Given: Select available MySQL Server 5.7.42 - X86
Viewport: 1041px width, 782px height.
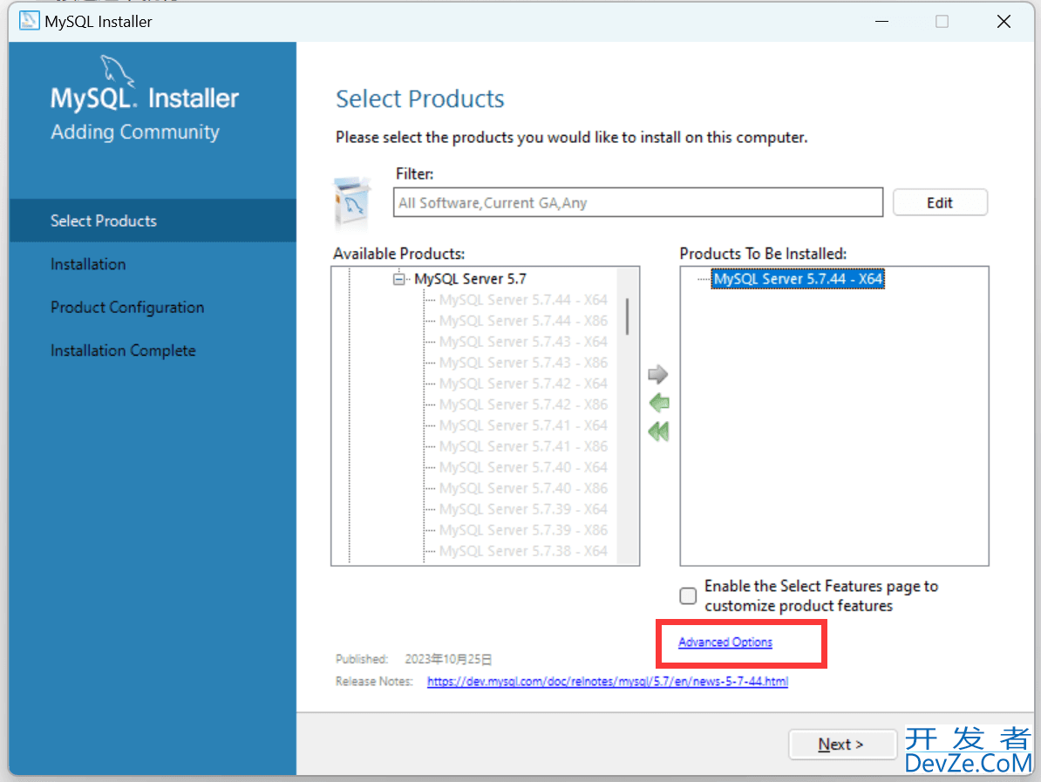Looking at the screenshot, I should pos(523,405).
